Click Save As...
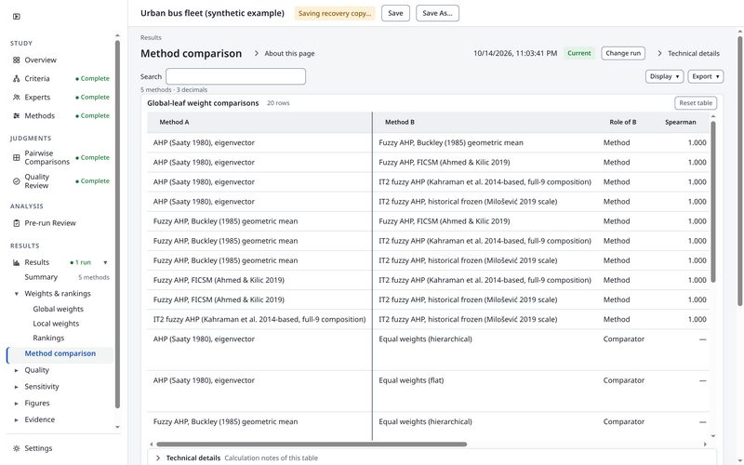Viewport: 744px width, 465px height. (x=437, y=13)
